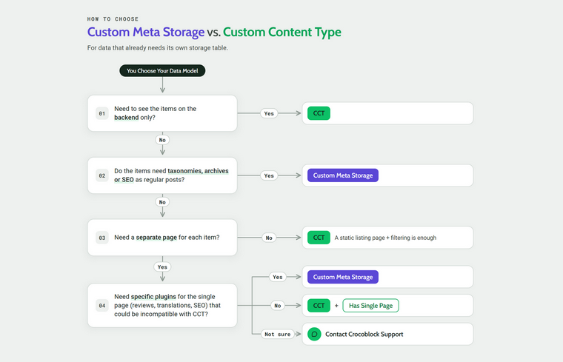Image resolution: width=563 pixels, height=362 pixels.
Task: Click the '01' step number badge
Action: click(x=102, y=113)
